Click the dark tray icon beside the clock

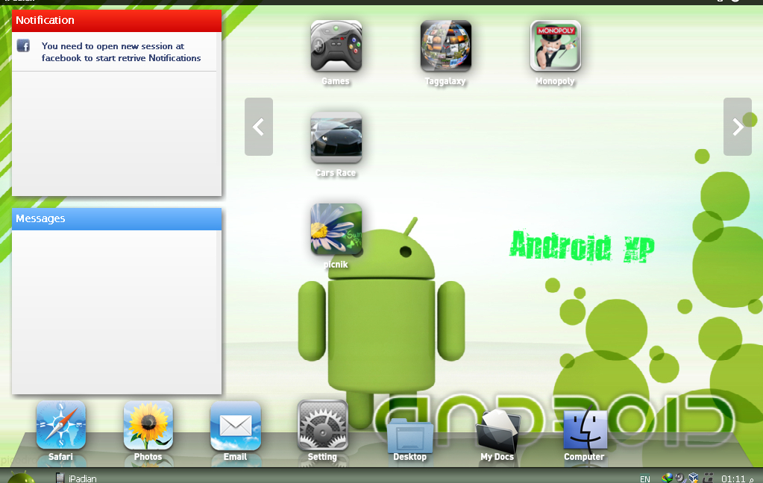[x=708, y=478]
